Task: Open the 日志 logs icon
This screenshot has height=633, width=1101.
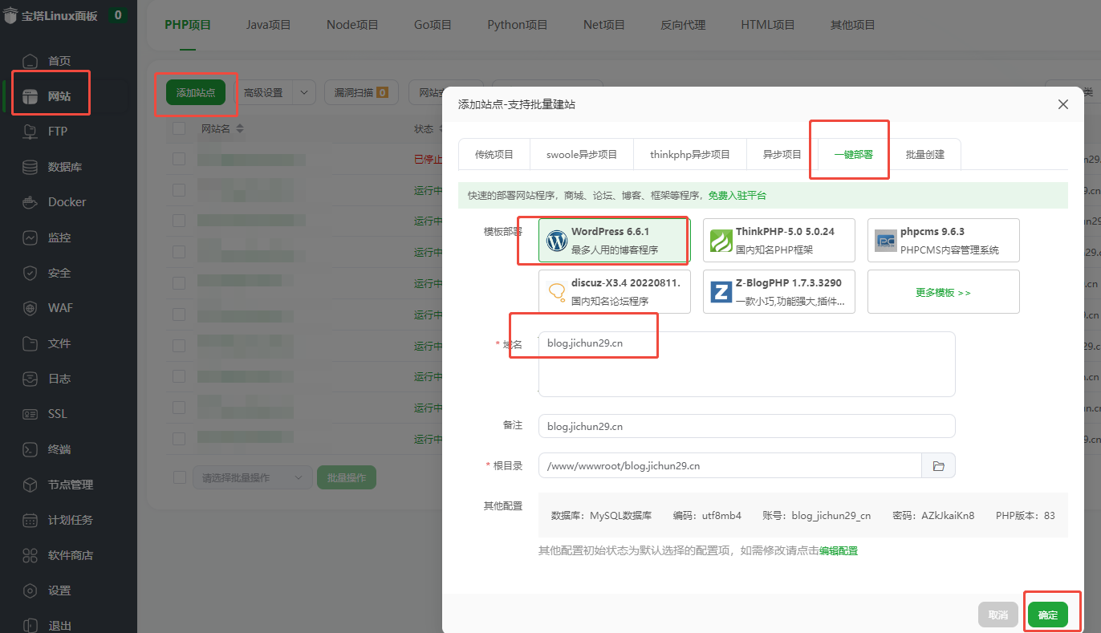Action: click(30, 379)
